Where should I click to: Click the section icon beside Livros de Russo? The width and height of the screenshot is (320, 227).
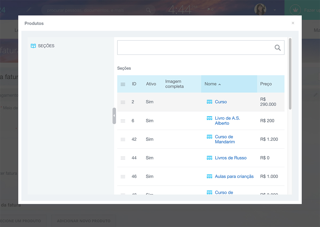pyautogui.click(x=209, y=158)
